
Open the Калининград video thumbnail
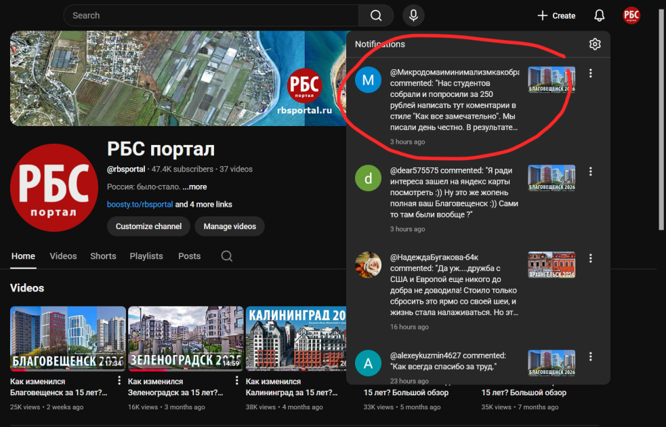click(296, 339)
